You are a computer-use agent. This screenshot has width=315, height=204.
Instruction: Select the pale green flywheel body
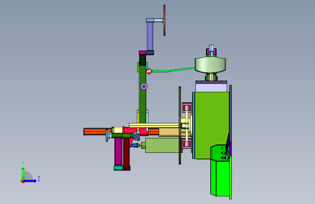coord(210,65)
